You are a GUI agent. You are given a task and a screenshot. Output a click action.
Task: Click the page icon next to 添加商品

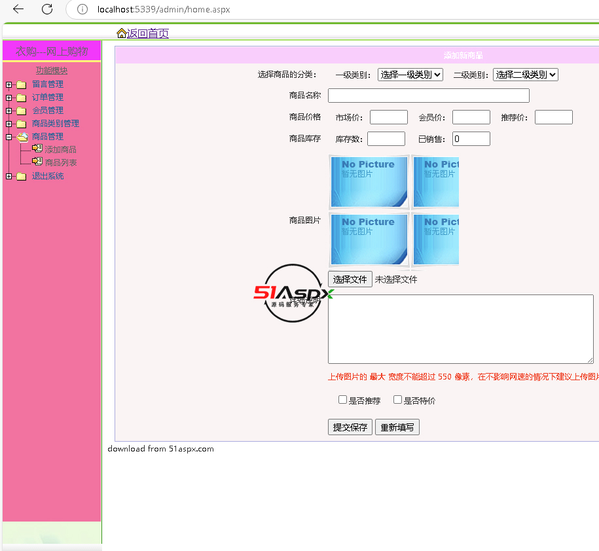(37, 148)
